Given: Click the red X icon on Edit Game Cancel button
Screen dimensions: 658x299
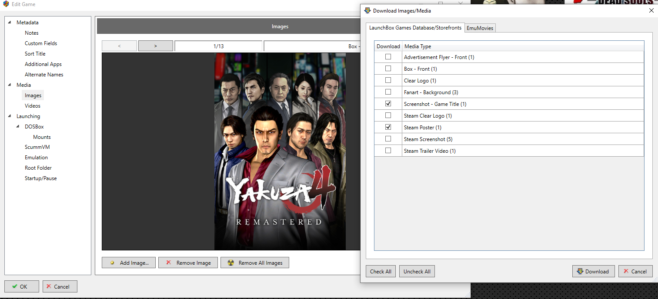Looking at the screenshot, I should pos(49,286).
